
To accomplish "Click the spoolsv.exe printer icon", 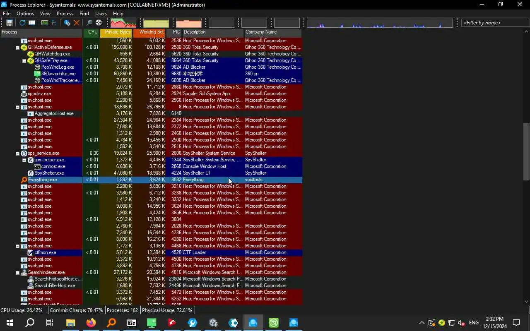I will (x=24, y=94).
